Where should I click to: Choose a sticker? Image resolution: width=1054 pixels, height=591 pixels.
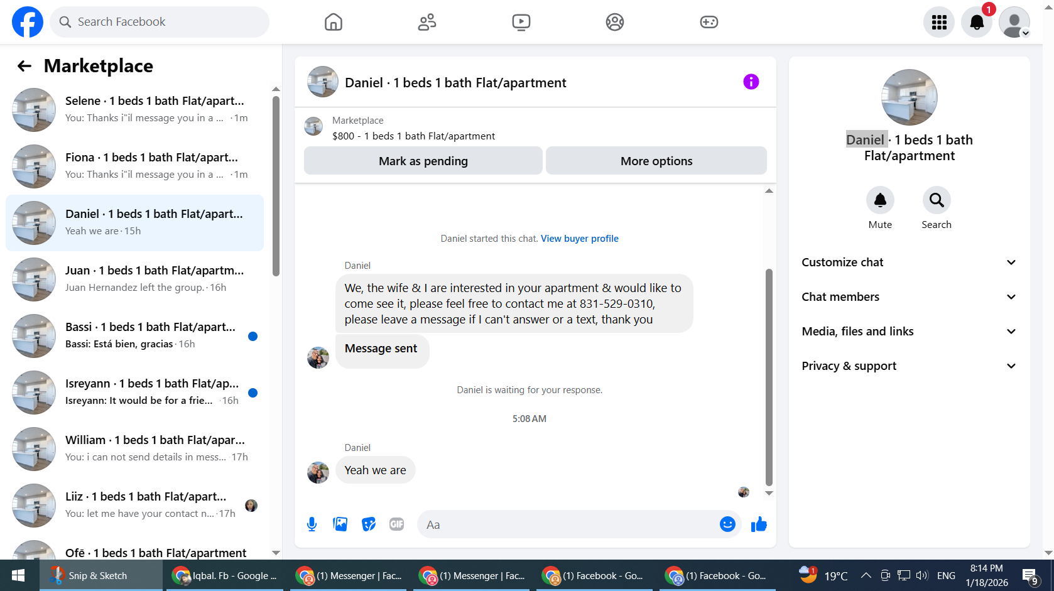[369, 524]
